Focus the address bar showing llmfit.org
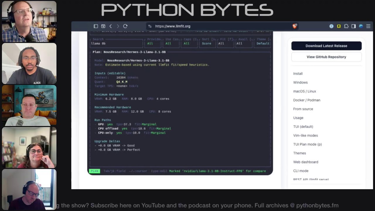 [223, 26]
